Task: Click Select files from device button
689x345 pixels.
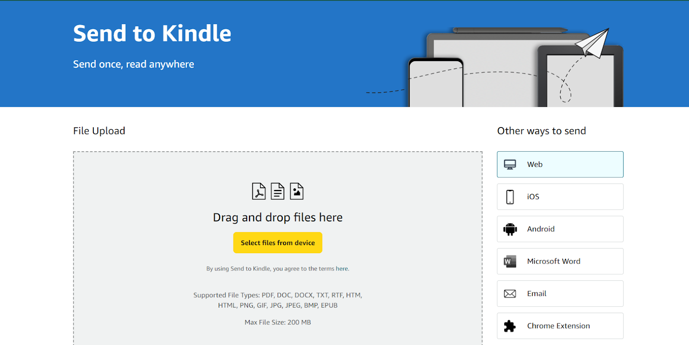Action: (278, 243)
